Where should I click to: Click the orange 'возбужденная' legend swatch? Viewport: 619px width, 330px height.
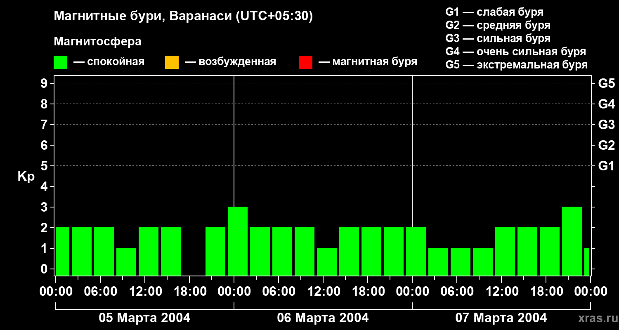[172, 62]
